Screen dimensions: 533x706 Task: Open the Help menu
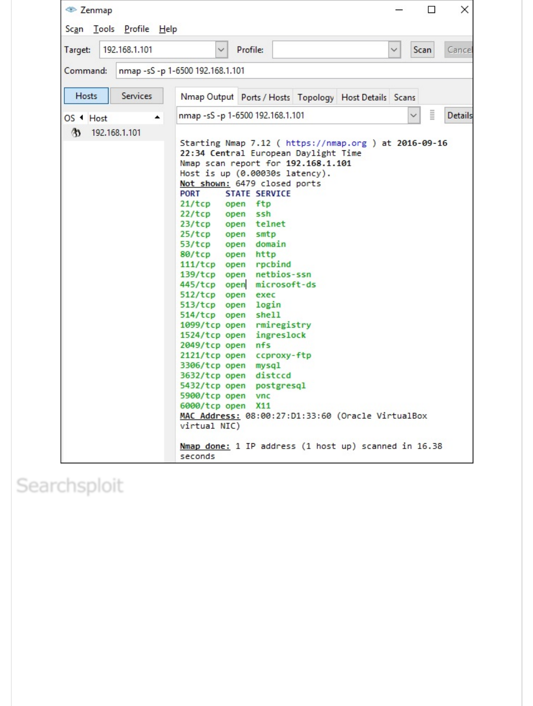[x=168, y=29]
